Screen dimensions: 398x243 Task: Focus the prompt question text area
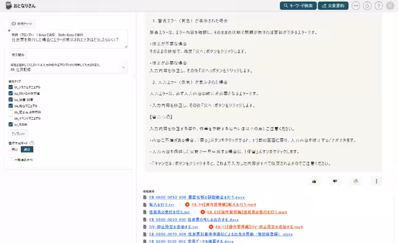[69, 38]
